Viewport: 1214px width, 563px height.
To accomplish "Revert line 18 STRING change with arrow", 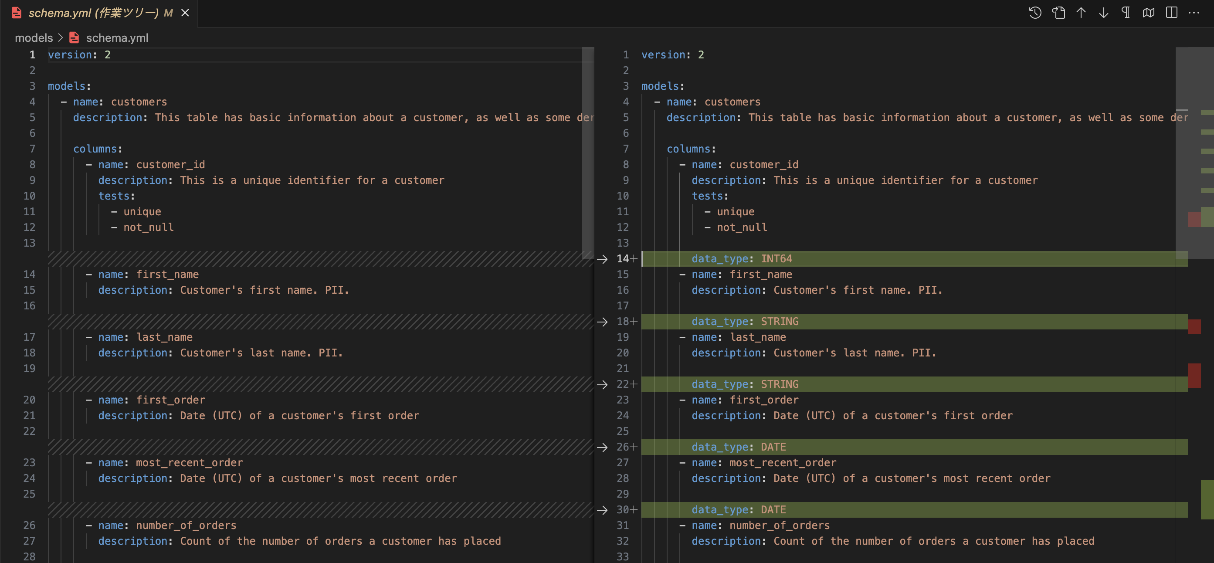I will [x=602, y=322].
